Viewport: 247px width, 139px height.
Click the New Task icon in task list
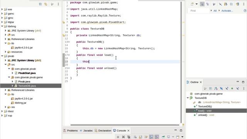[192, 4]
